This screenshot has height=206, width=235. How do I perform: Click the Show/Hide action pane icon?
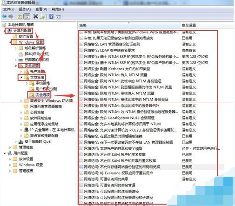pyautogui.click(x=58, y=17)
